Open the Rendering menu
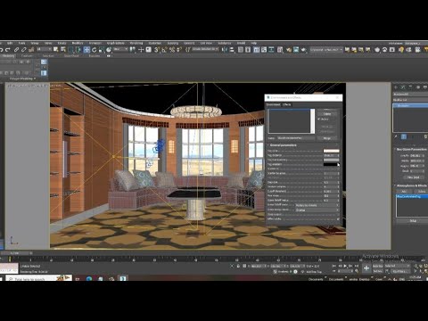The width and height of the screenshot is (428, 321). [x=136, y=43]
